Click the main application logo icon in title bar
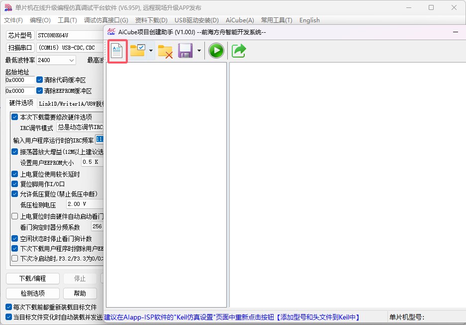 click(8, 8)
